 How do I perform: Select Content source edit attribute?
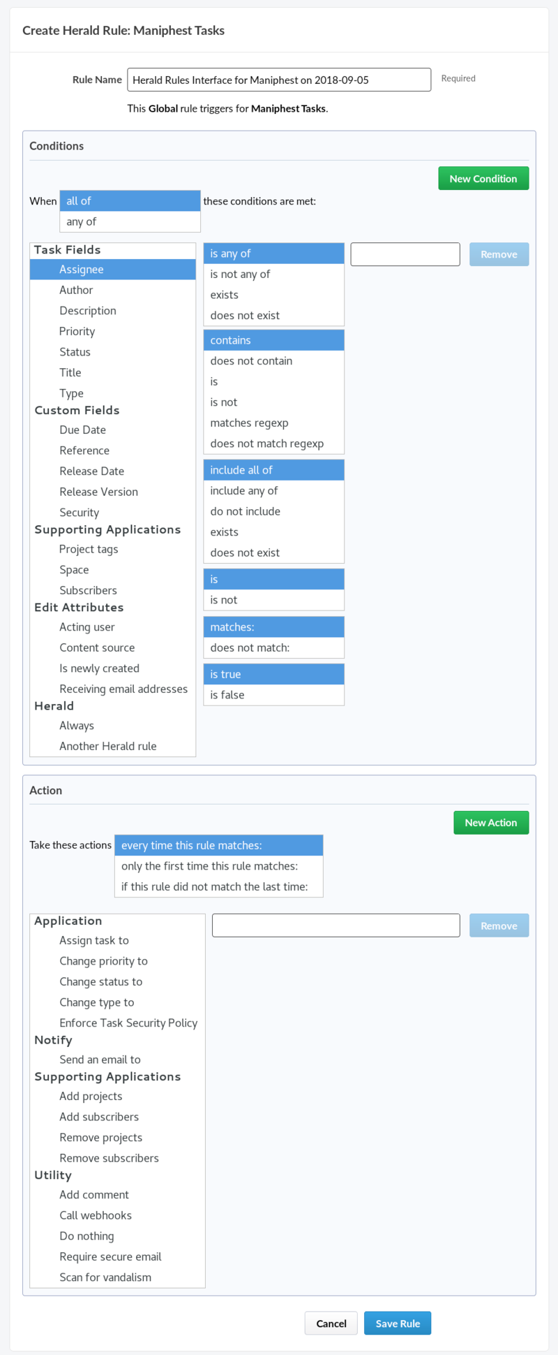[113, 647]
